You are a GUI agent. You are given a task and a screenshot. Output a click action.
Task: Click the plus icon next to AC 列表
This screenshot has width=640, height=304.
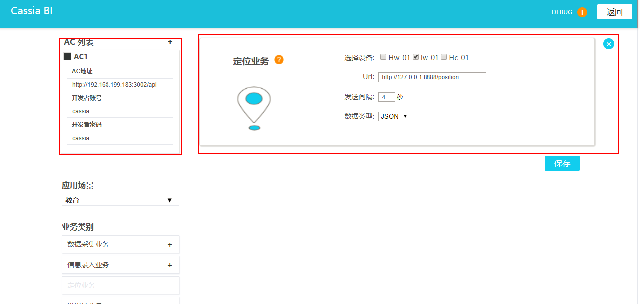(170, 42)
